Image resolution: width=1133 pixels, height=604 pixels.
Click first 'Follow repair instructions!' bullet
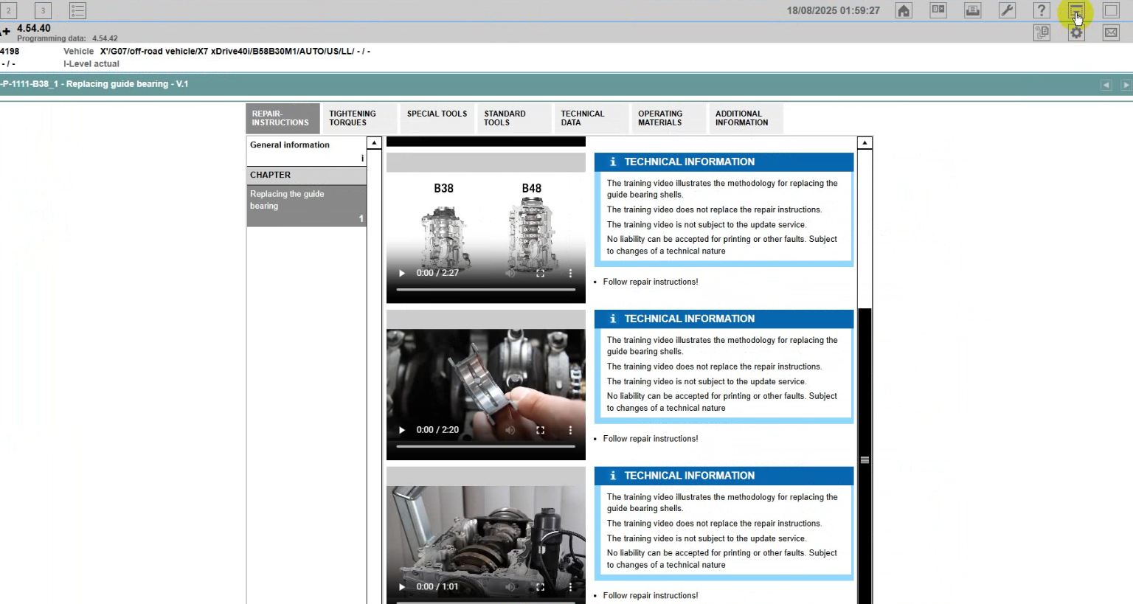coord(651,282)
